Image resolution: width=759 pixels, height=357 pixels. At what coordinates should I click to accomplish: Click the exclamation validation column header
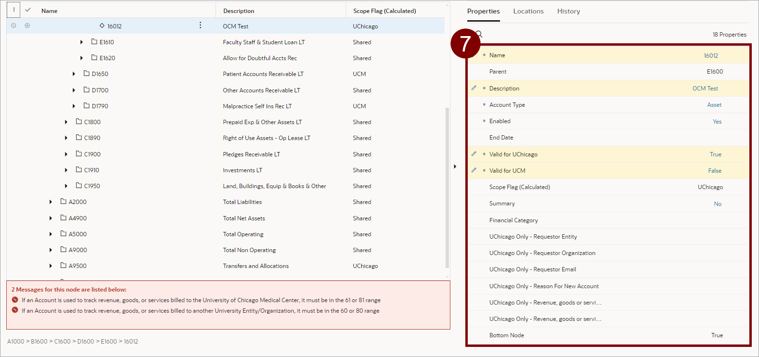14,10
